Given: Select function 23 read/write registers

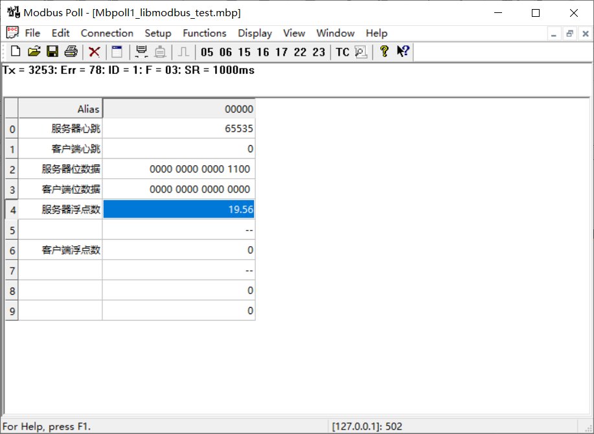Looking at the screenshot, I should tap(319, 52).
